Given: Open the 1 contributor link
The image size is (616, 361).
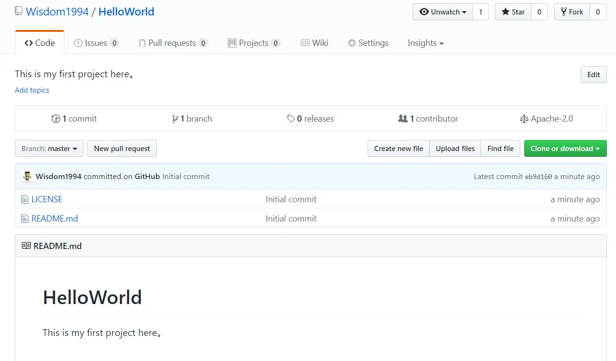Looking at the screenshot, I should [428, 119].
